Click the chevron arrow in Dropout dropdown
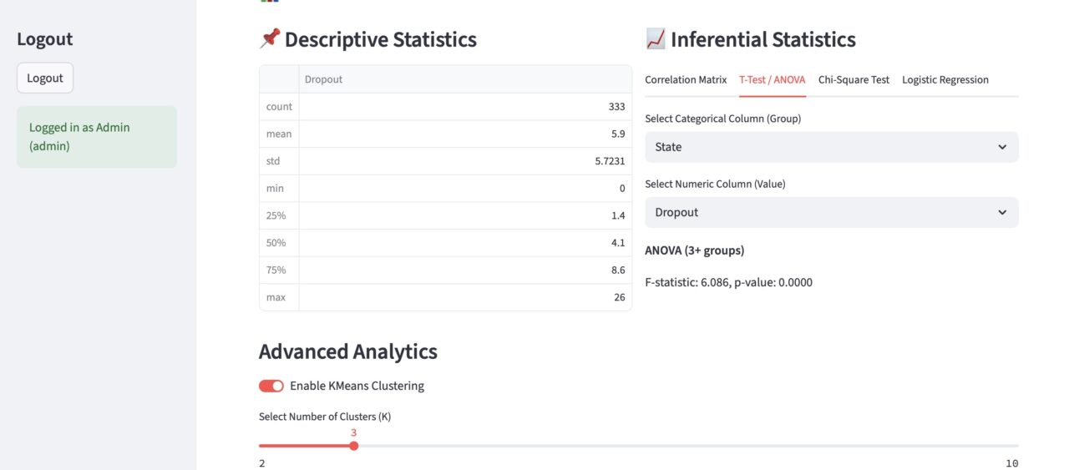 (x=1002, y=212)
